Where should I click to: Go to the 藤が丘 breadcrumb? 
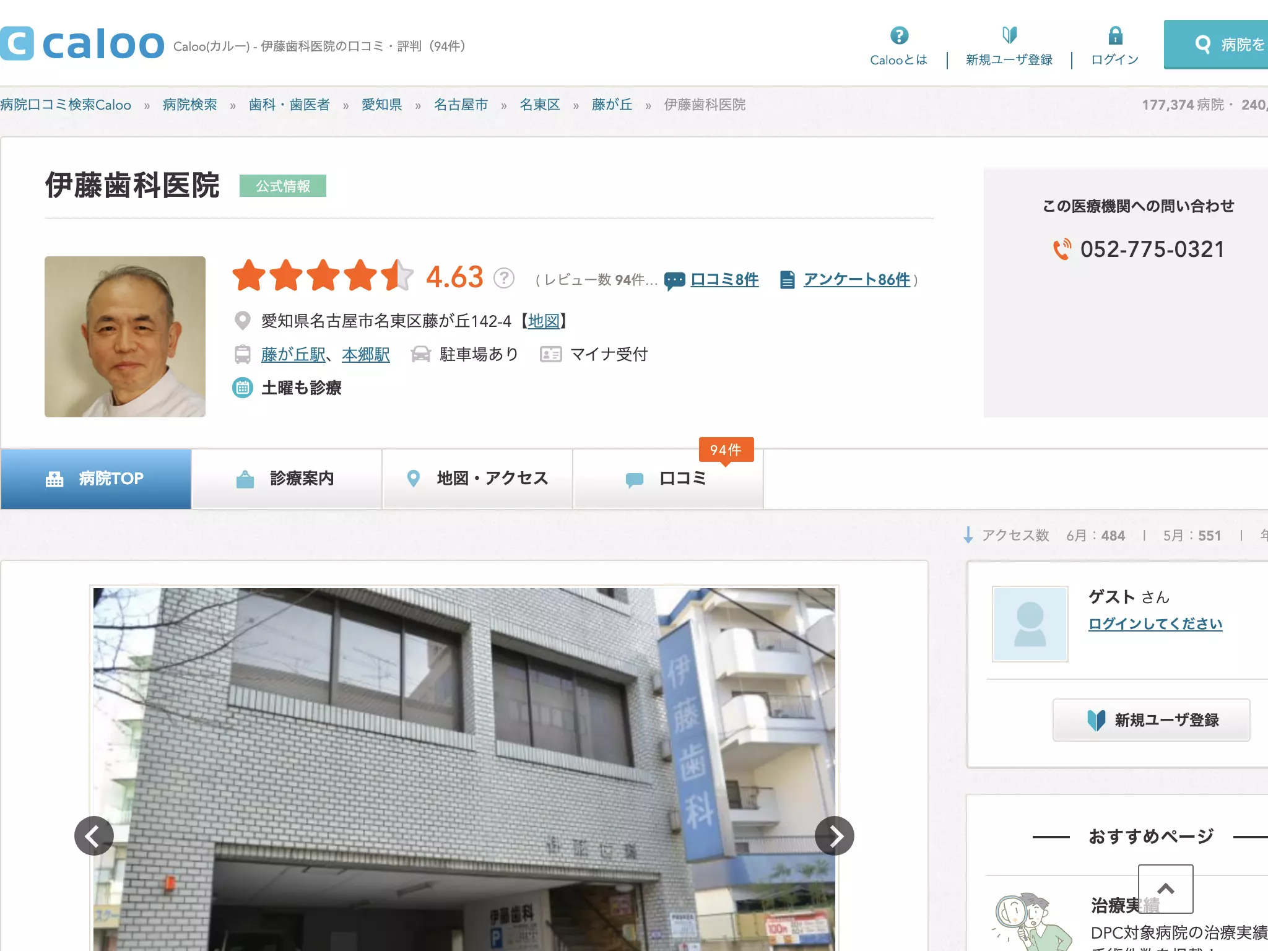[x=612, y=105]
